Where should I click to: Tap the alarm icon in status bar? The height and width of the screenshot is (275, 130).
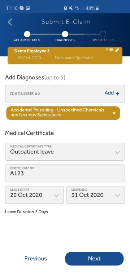coord(65,8)
